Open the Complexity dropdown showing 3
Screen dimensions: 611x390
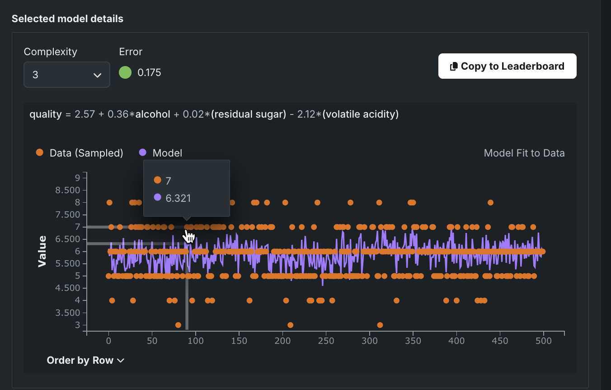(67, 75)
